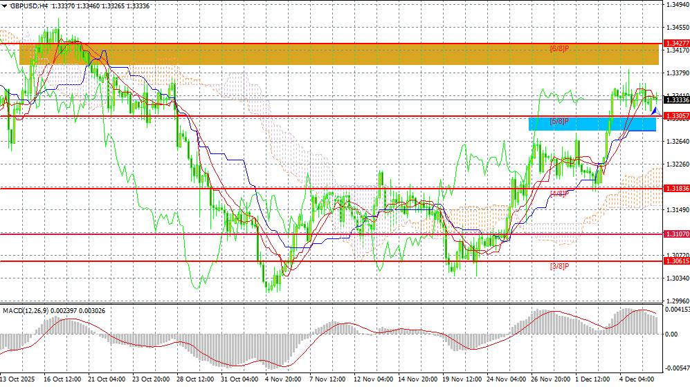Click the 1 Dec 12:00 time label
Screen dimensions: 690x387
coord(592,379)
